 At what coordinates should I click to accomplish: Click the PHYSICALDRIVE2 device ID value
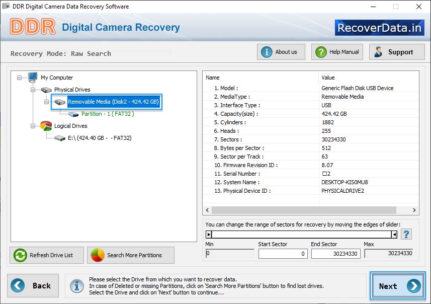[342, 191]
